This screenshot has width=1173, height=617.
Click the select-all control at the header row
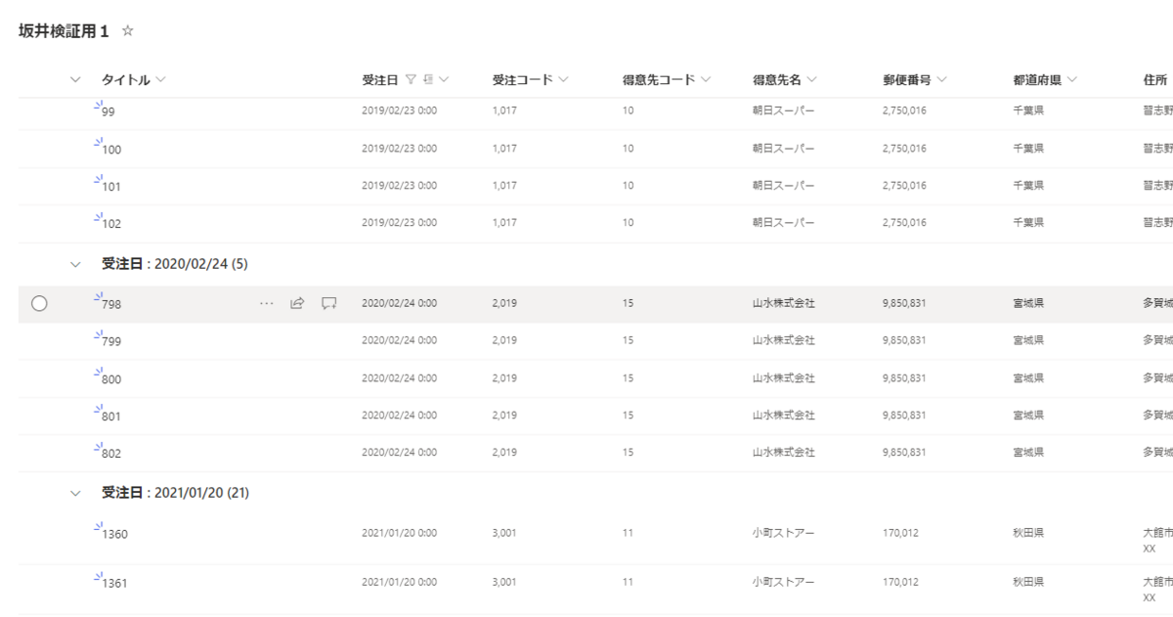pos(74,79)
